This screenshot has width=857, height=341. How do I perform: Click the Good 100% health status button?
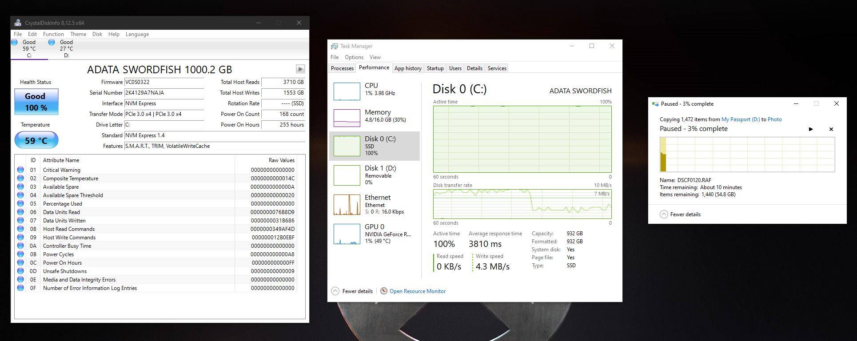(36, 102)
